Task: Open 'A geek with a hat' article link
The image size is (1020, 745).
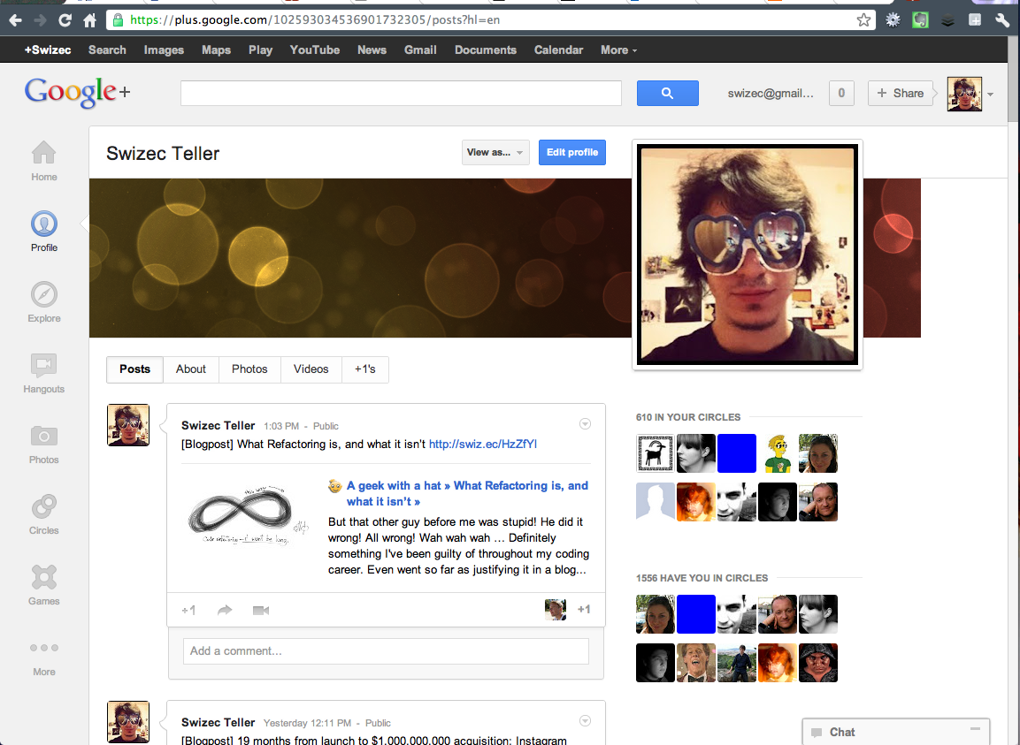Action: 467,493
